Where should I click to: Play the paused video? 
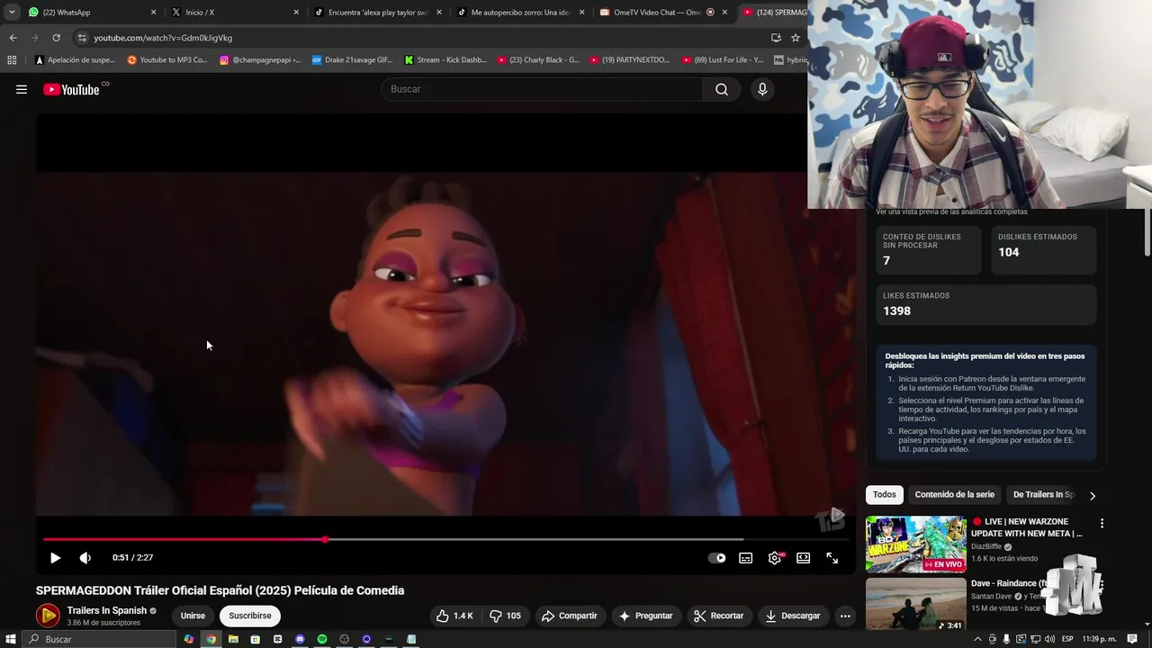coord(55,558)
